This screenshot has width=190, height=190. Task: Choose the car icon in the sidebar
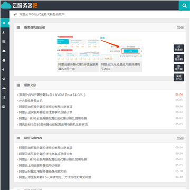(x=4, y=88)
